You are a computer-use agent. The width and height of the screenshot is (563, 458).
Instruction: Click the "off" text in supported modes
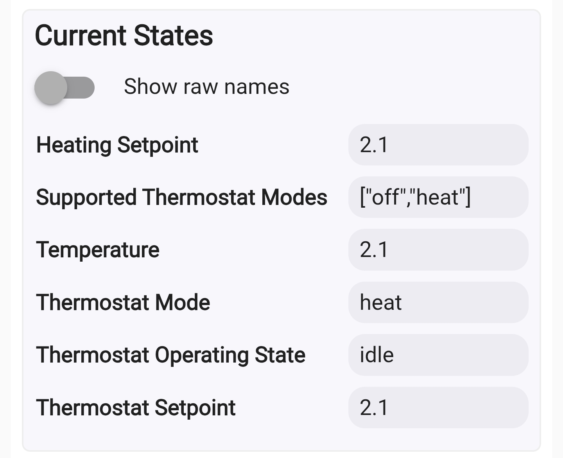(x=385, y=197)
